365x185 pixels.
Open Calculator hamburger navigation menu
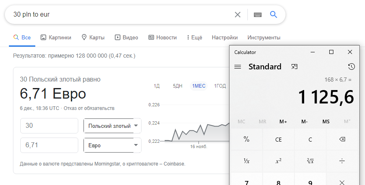click(x=238, y=67)
